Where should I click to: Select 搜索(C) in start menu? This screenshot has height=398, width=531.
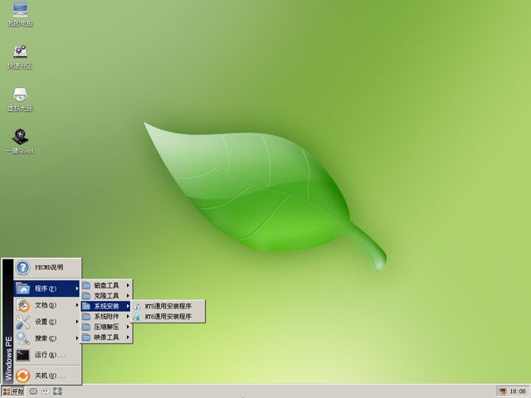point(46,338)
